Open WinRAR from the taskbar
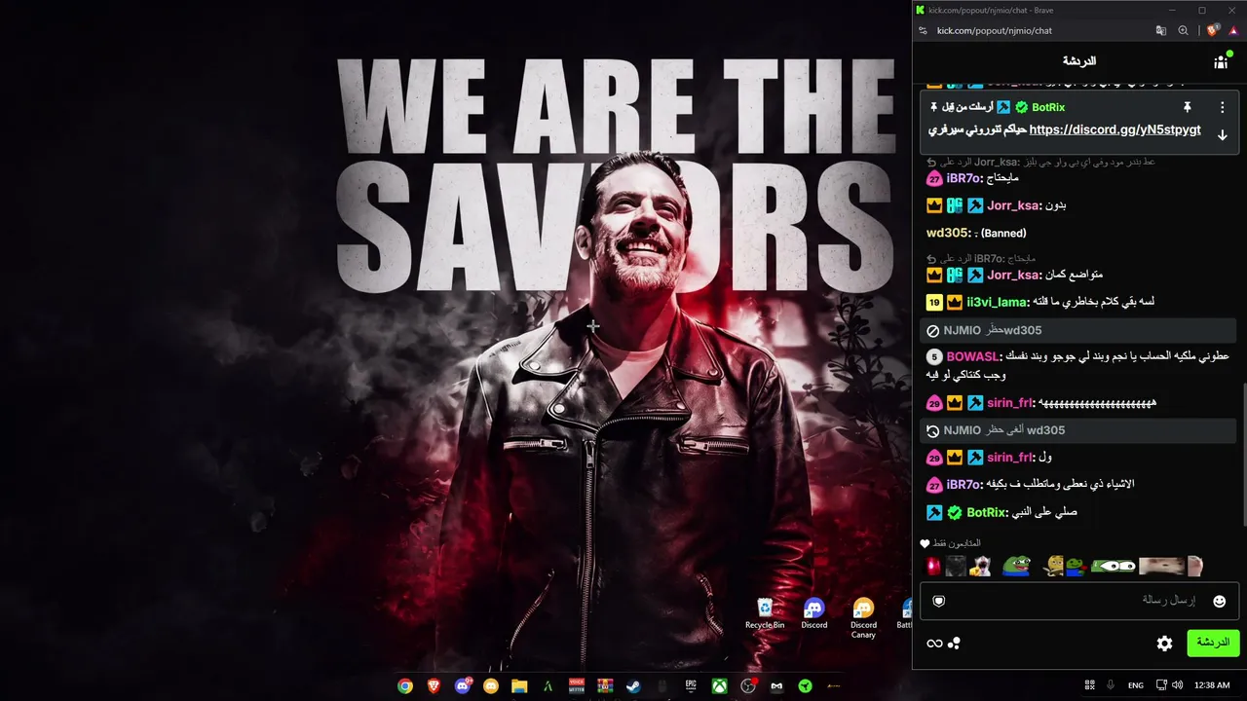This screenshot has height=701, width=1247. coord(605,685)
